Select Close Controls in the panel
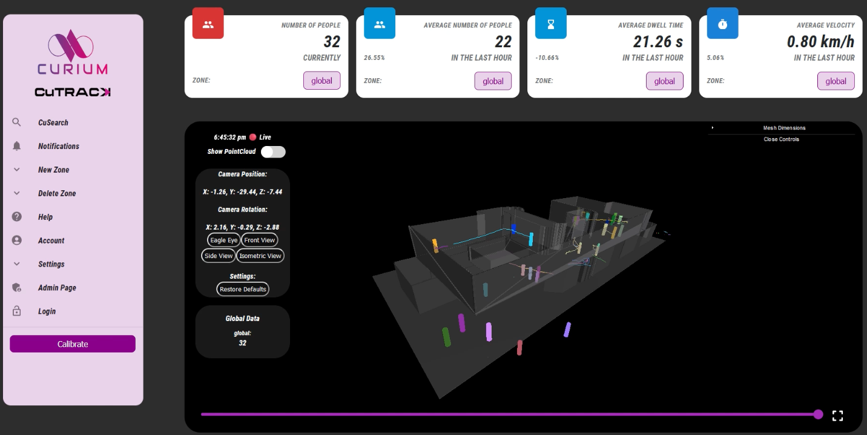Screen dimensions: 867x435 coord(781,139)
